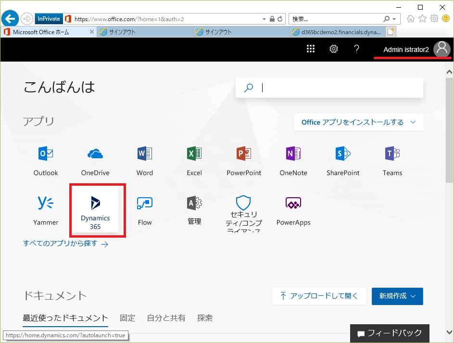Launch PowerApps
This screenshot has width=454, height=343.
pos(293,210)
